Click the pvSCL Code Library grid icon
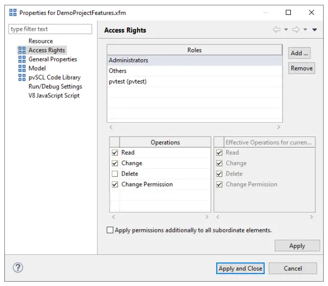Image resolution: width=328 pixels, height=286 pixels. [x=22, y=77]
